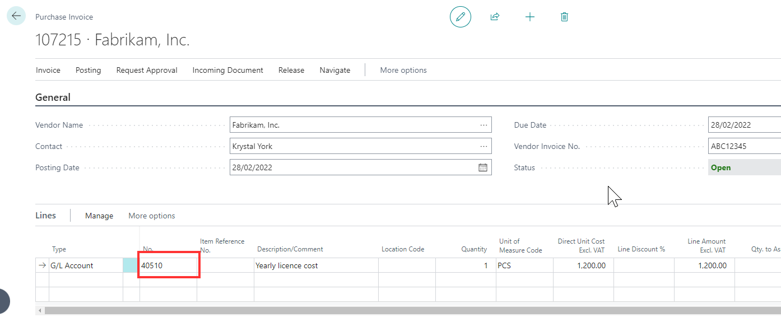Open the Incoming Document menu
The image size is (781, 322).
(x=227, y=70)
